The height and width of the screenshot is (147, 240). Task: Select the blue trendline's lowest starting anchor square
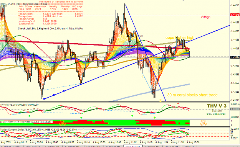44,99
